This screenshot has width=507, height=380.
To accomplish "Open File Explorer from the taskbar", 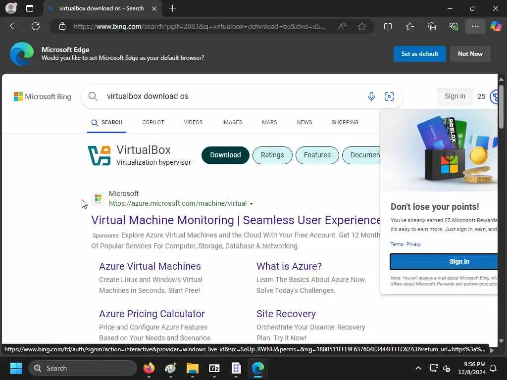I will click(193, 368).
